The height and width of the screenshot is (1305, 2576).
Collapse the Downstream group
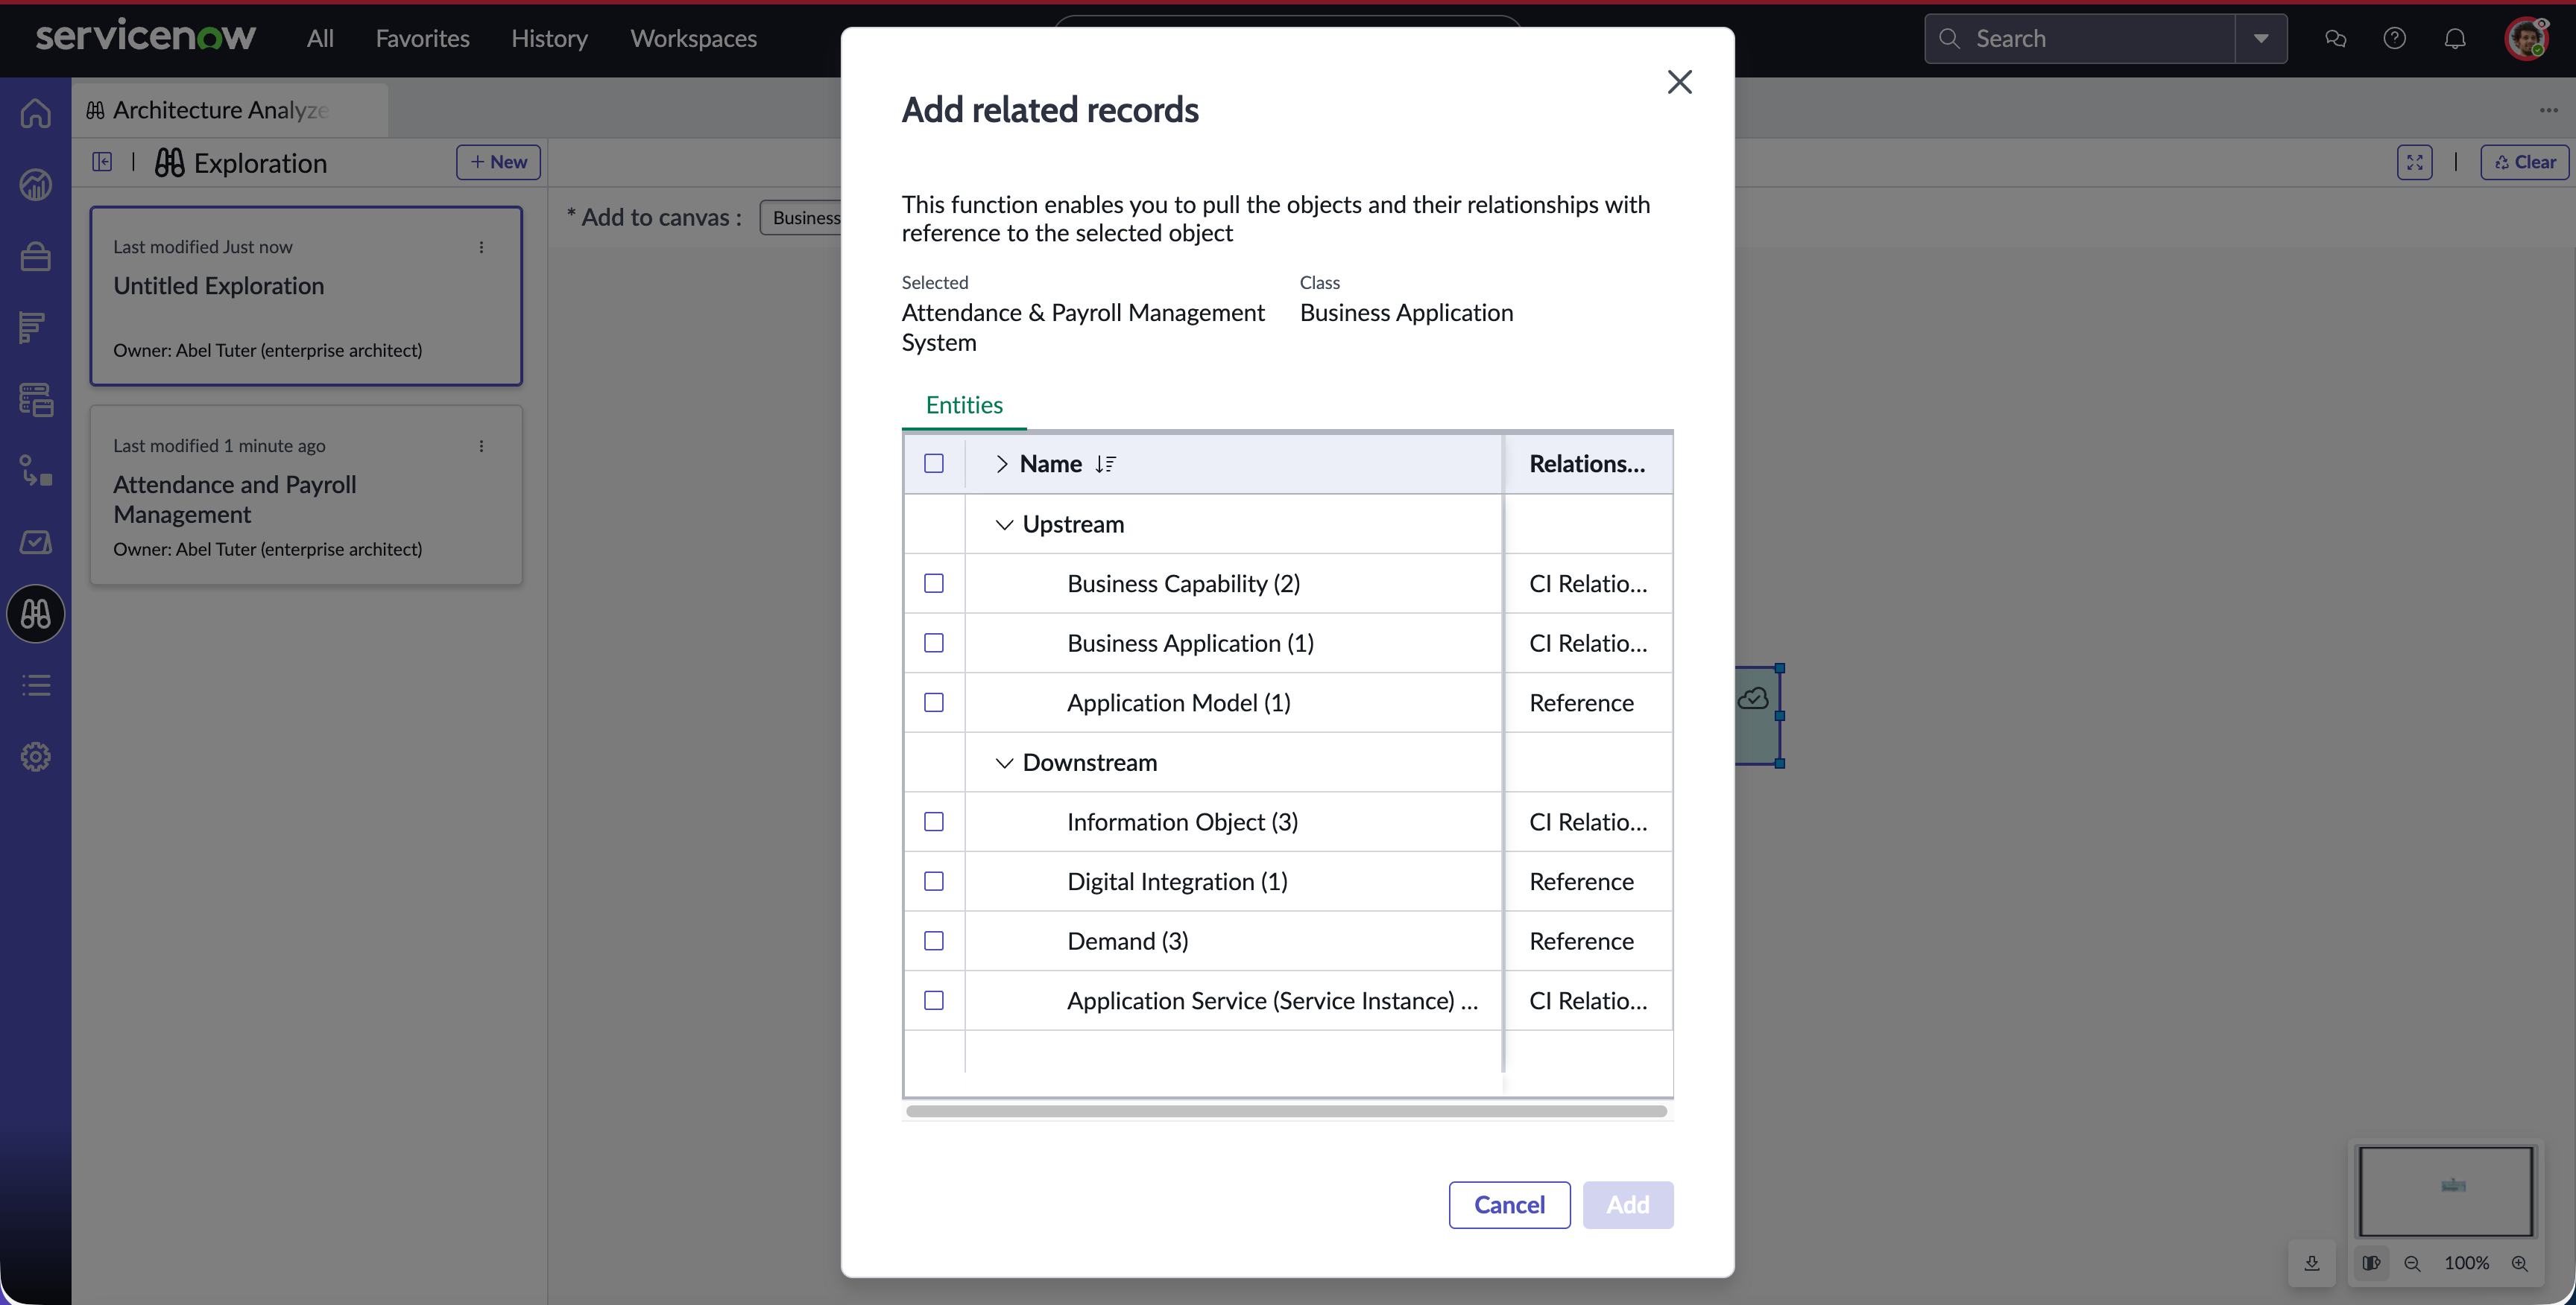1004,763
